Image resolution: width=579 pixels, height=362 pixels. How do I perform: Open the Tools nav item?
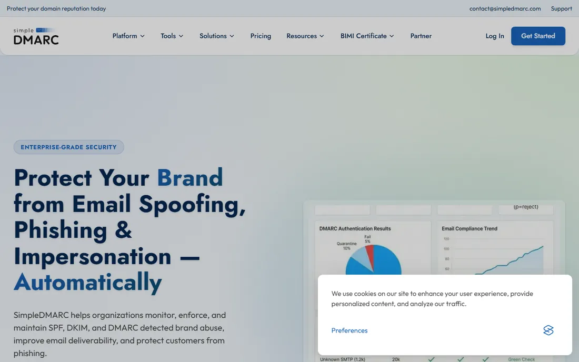point(172,36)
